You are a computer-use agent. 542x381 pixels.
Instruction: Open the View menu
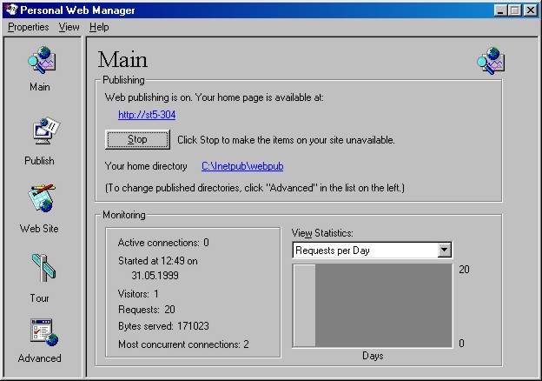(x=69, y=27)
